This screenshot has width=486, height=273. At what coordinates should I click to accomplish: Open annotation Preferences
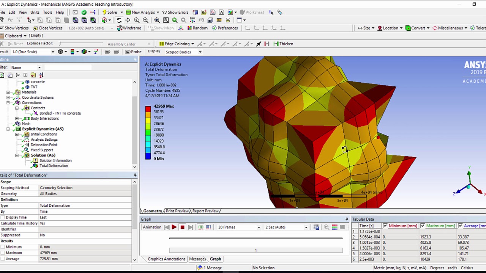pyautogui.click(x=225, y=28)
